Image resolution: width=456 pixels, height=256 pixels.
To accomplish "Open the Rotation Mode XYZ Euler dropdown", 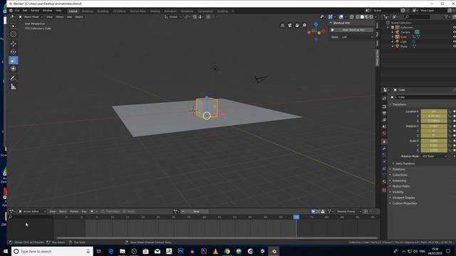I will 435,156.
